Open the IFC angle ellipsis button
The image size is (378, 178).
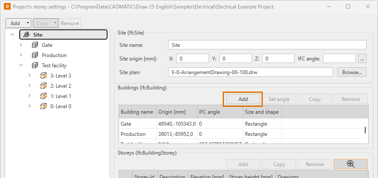[362, 58]
